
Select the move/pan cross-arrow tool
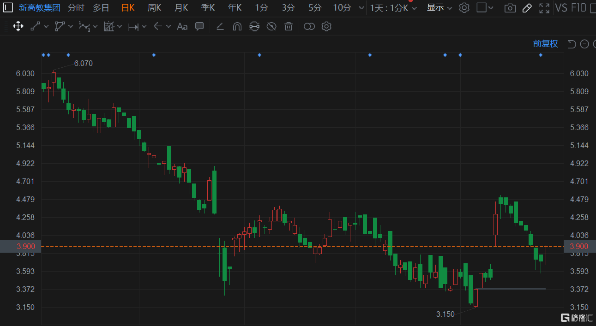click(x=18, y=26)
